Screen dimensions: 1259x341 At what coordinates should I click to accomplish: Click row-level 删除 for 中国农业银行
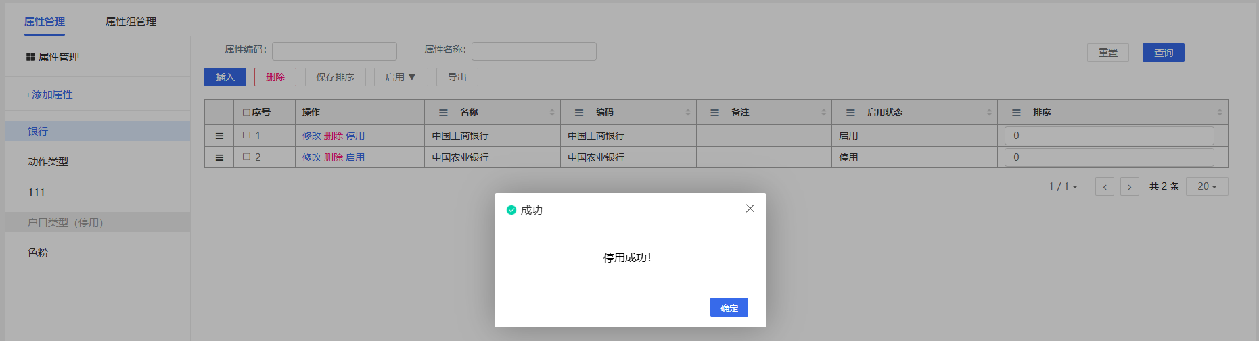click(334, 157)
